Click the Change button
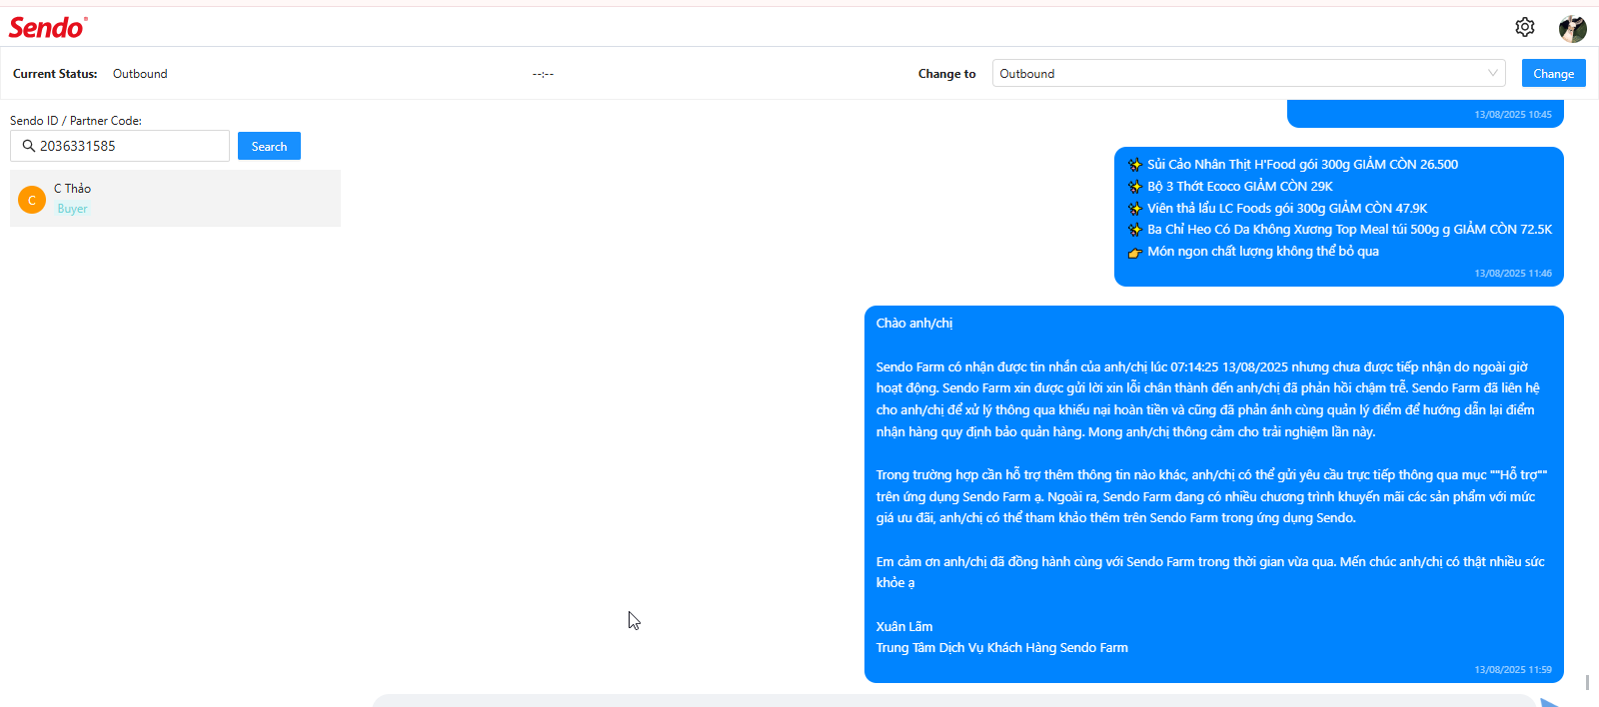 pyautogui.click(x=1553, y=73)
